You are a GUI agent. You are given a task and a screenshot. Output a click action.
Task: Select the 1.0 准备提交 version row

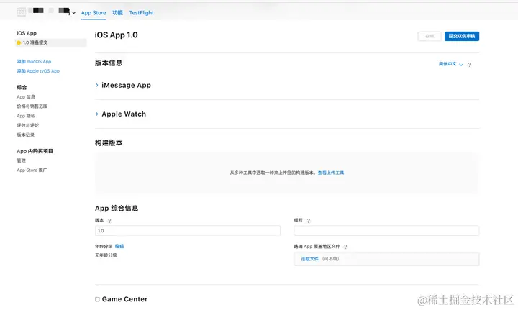coord(51,42)
